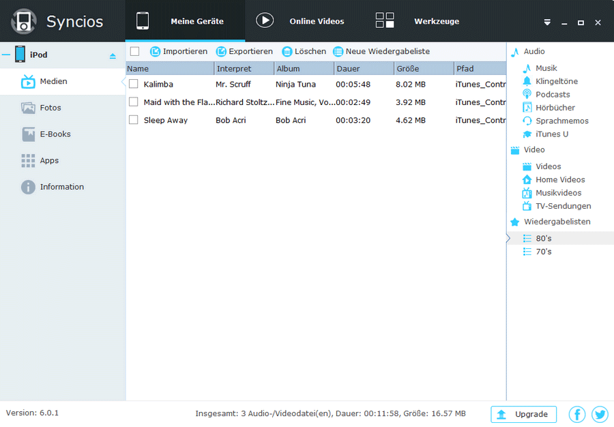Viewport: 614px width, 427px height.
Task: Sort by the Album column header
Action: point(305,68)
